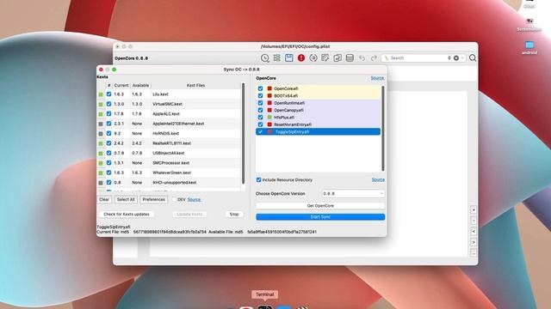Toggle the AppleALC.kext checkbox

[x=109, y=114]
